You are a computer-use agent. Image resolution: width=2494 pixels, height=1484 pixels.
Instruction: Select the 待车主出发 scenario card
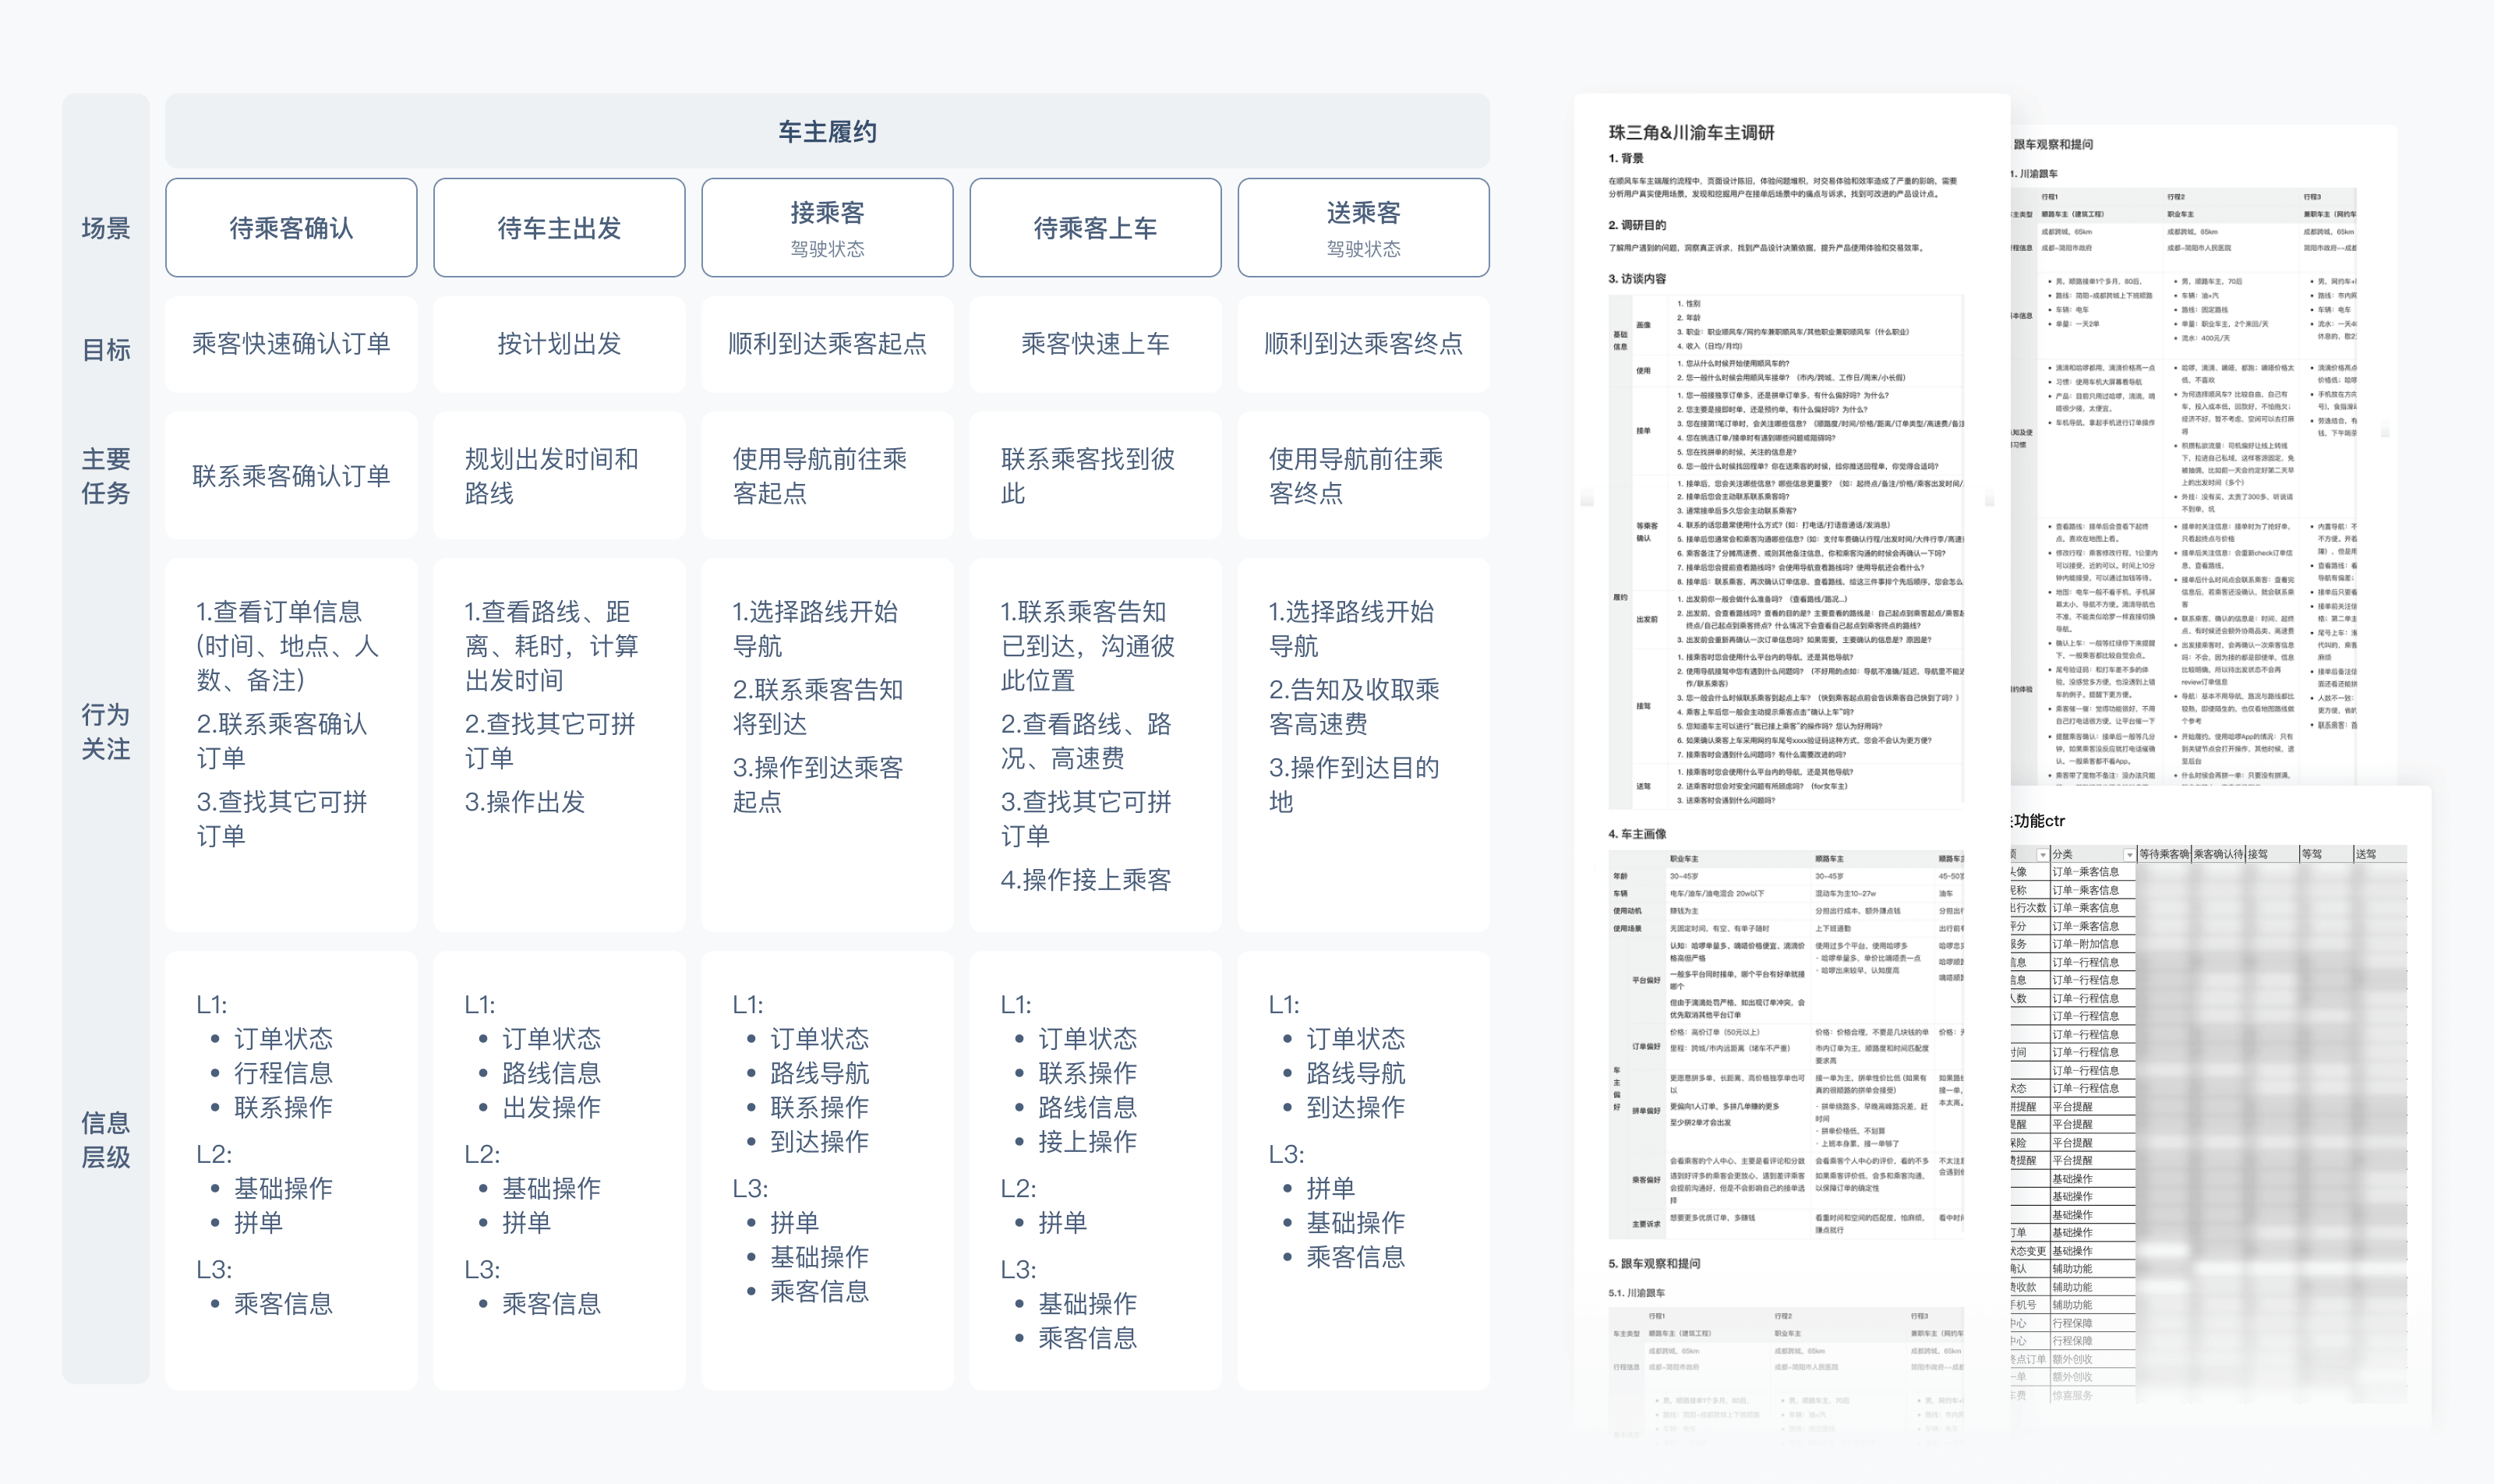click(559, 228)
